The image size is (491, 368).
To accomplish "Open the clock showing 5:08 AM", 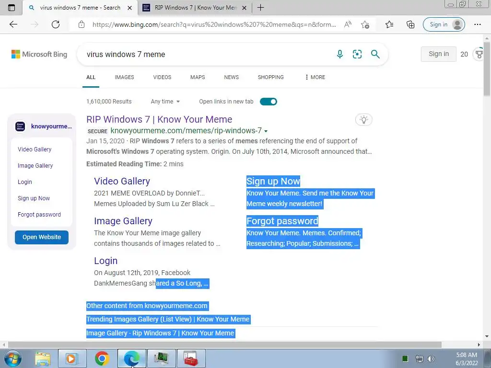I will pyautogui.click(x=467, y=359).
